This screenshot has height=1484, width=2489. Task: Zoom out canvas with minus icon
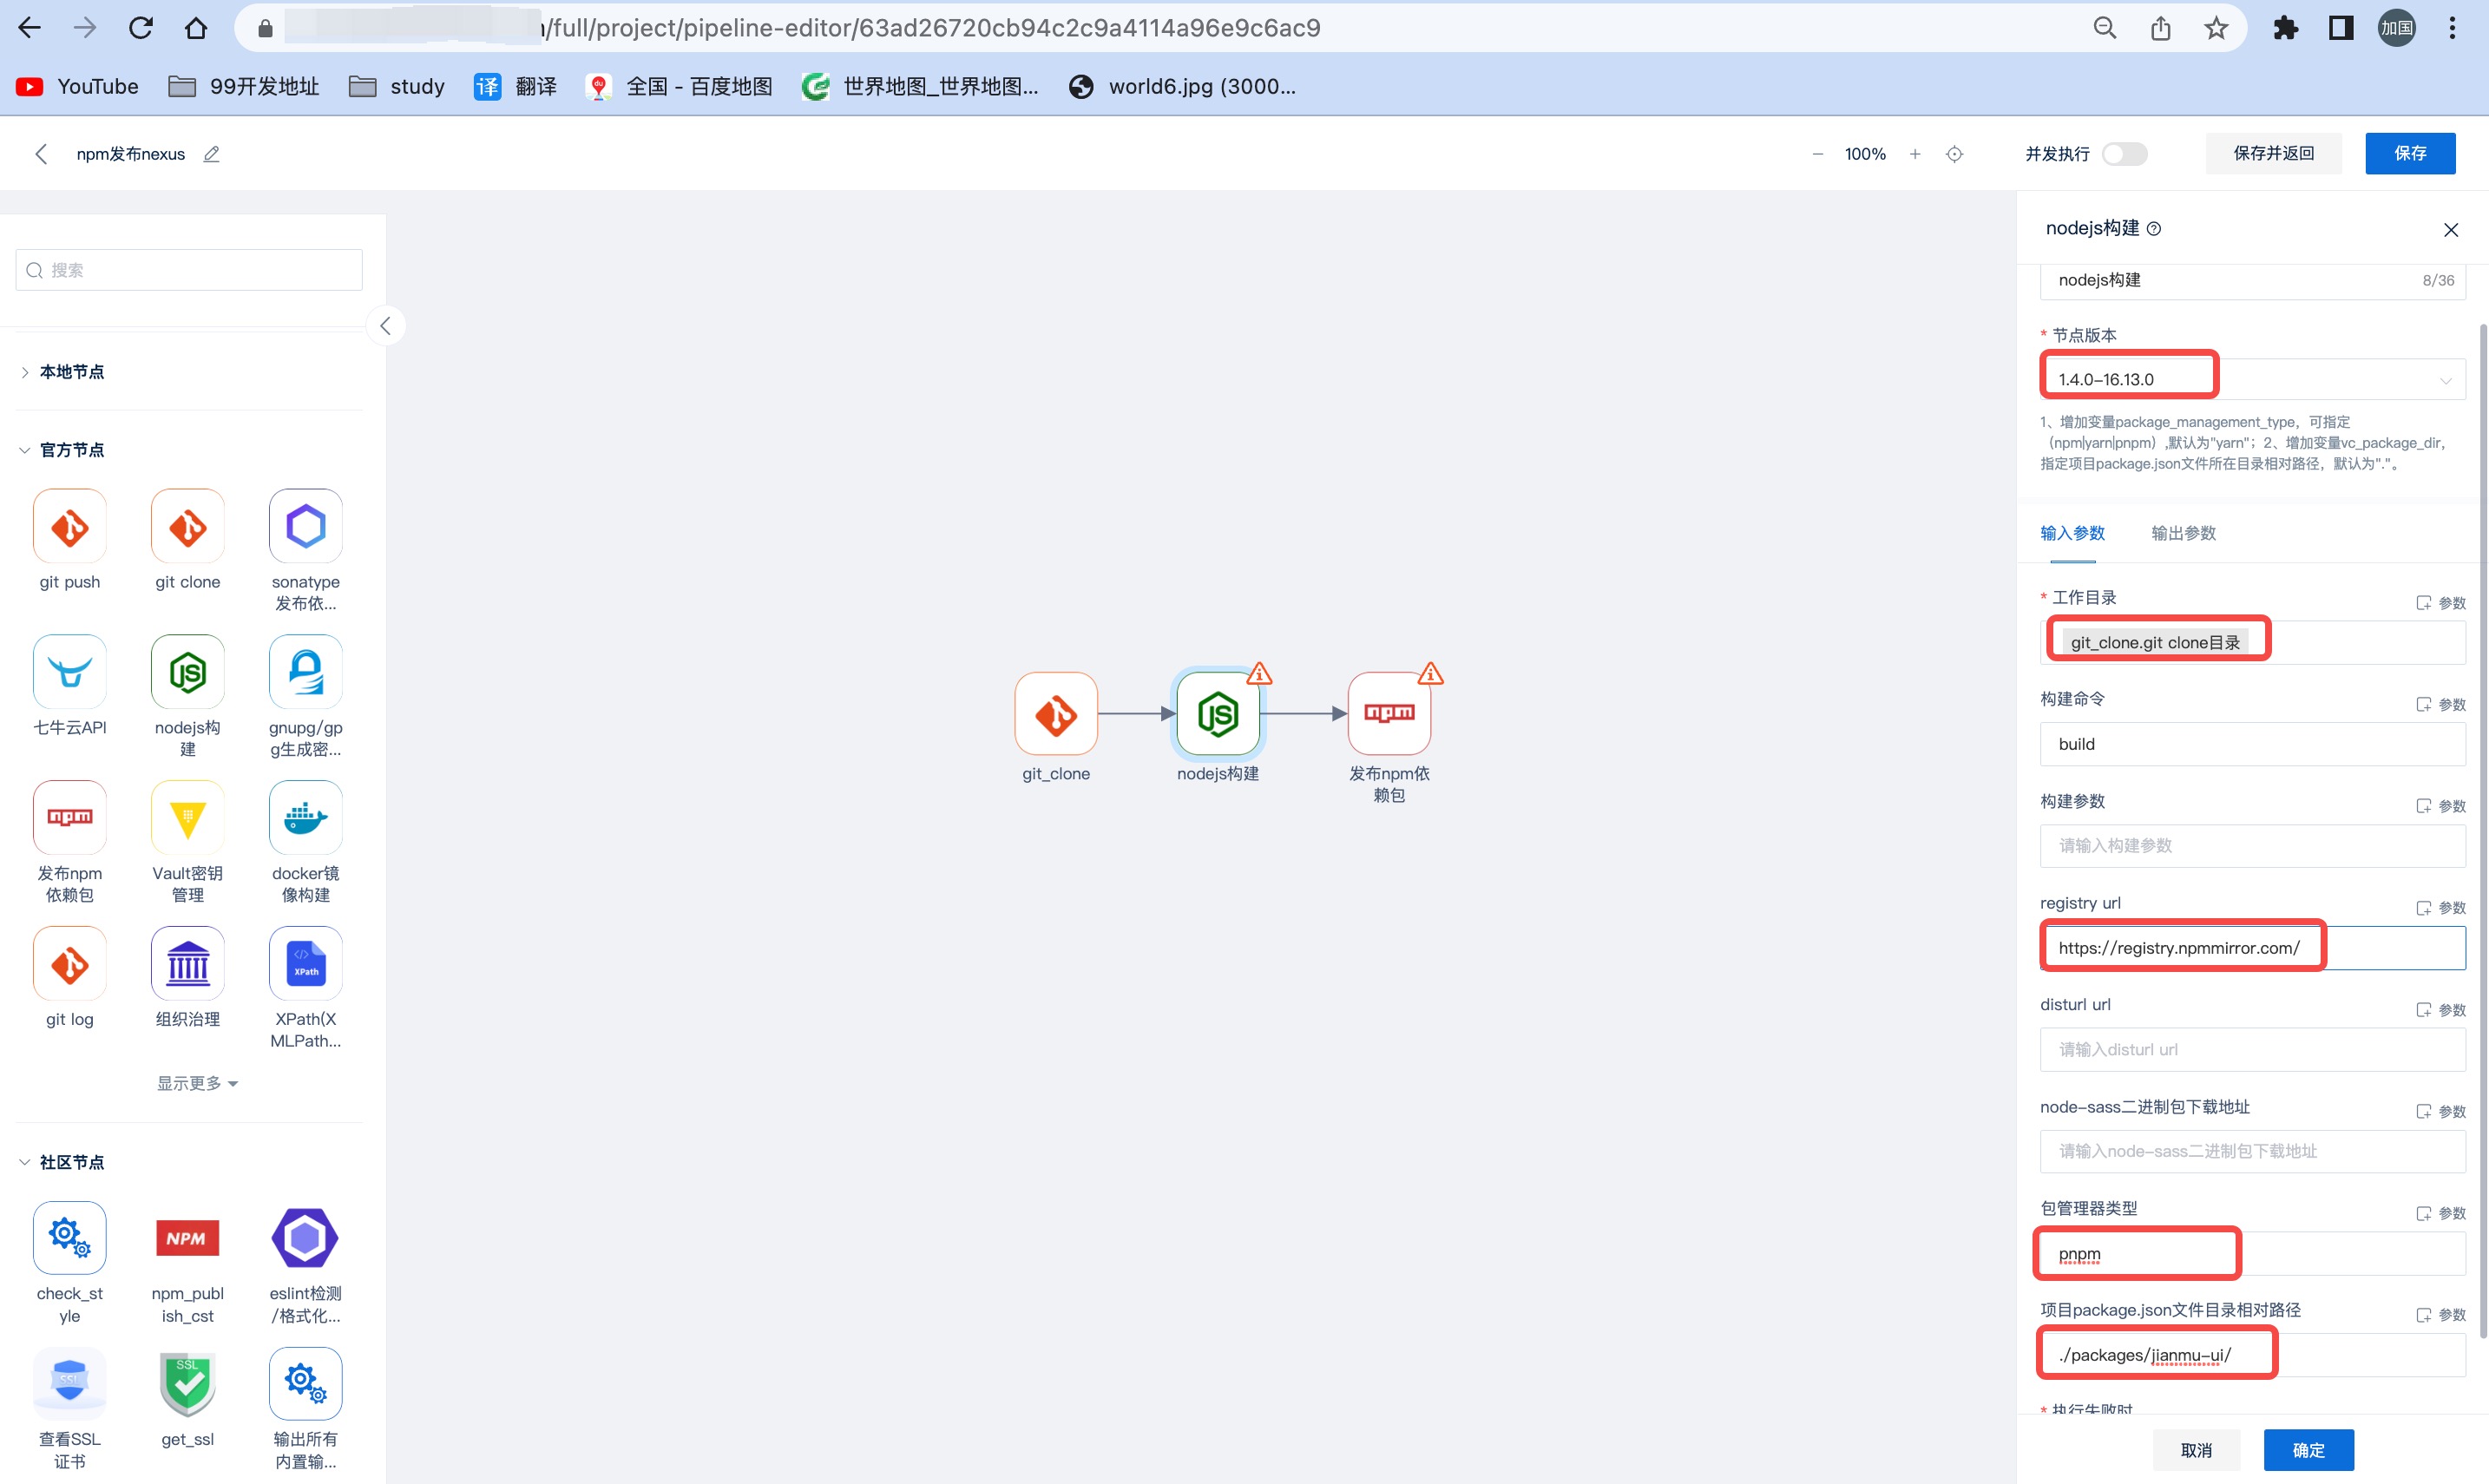point(1817,154)
